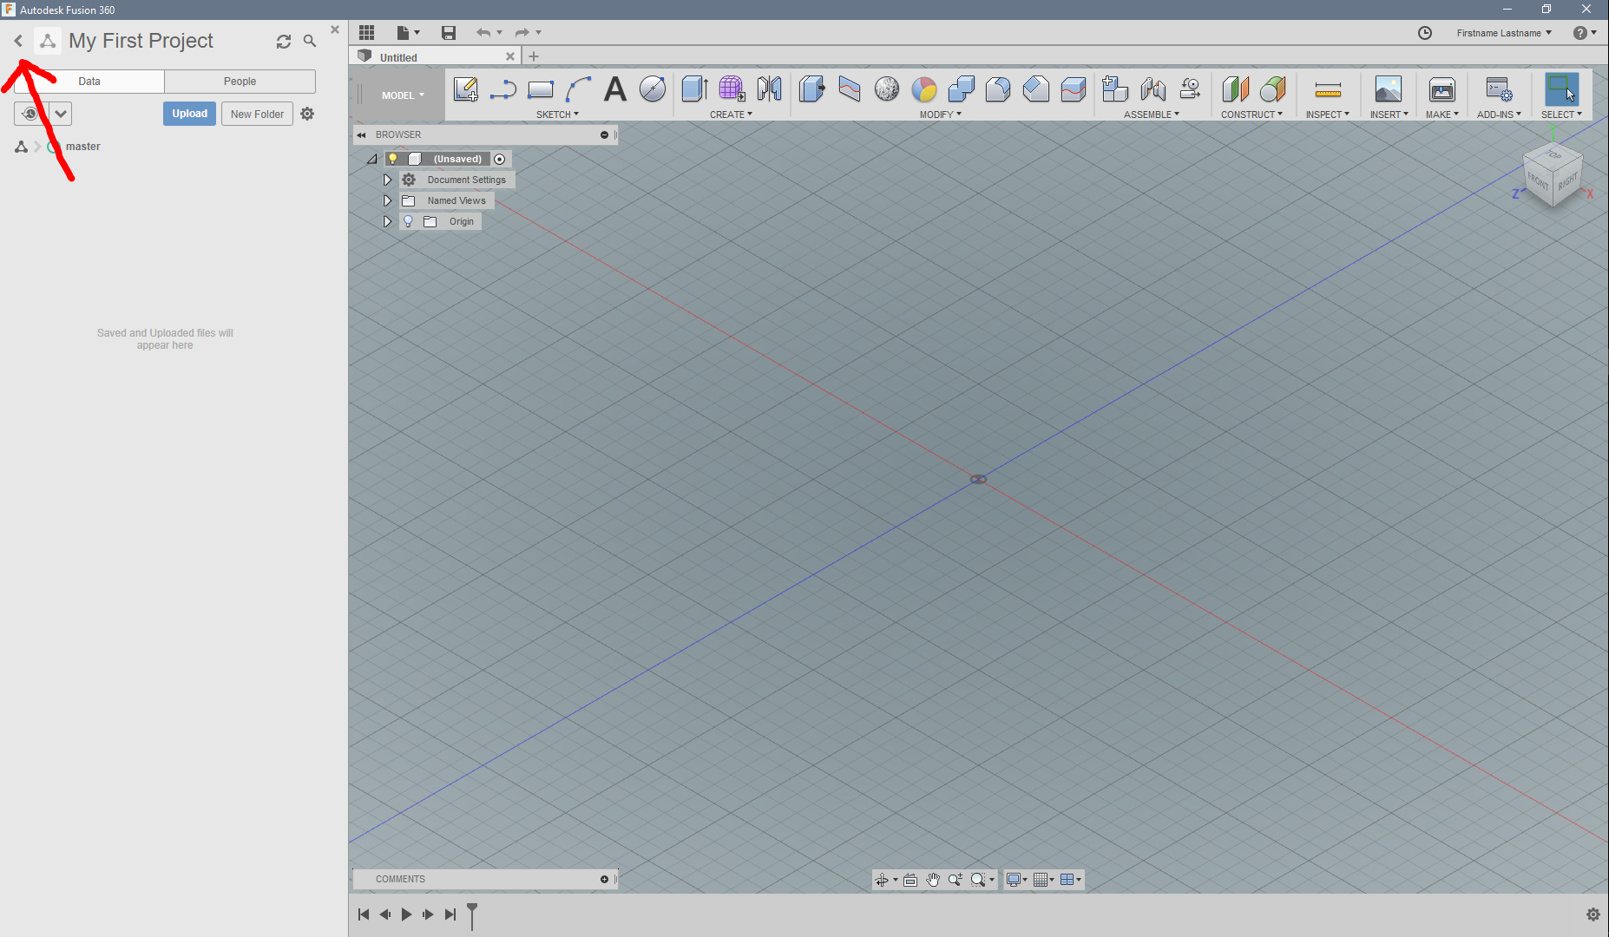The height and width of the screenshot is (937, 1609).
Task: Switch to the People tab
Action: pos(240,82)
